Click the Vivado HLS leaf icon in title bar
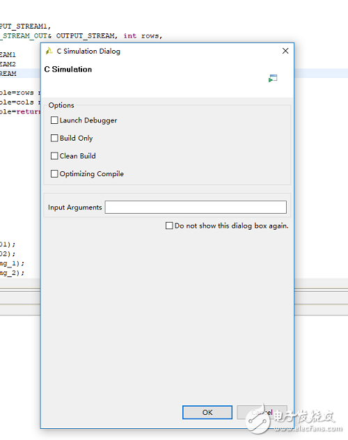This screenshot has height=440, width=348. click(x=49, y=51)
